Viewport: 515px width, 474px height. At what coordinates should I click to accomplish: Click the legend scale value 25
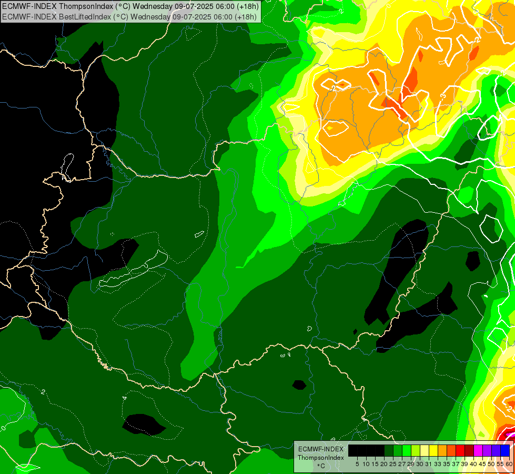point(393,464)
